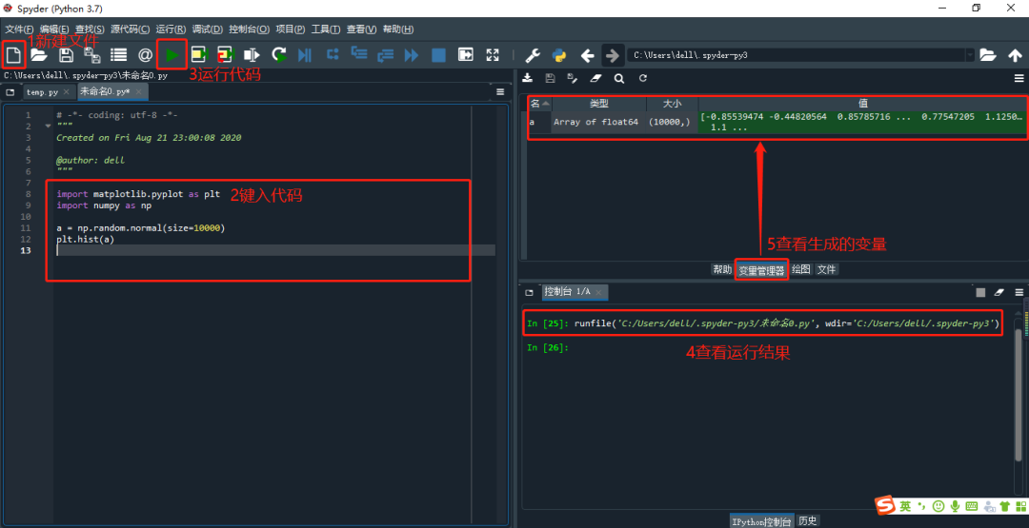Image resolution: width=1029 pixels, height=528 pixels.
Task: Open the editor pane options hamburger menu
Action: coord(500,92)
